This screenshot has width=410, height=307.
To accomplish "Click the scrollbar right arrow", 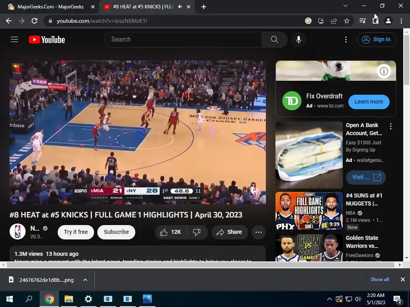I will click(x=400, y=265).
